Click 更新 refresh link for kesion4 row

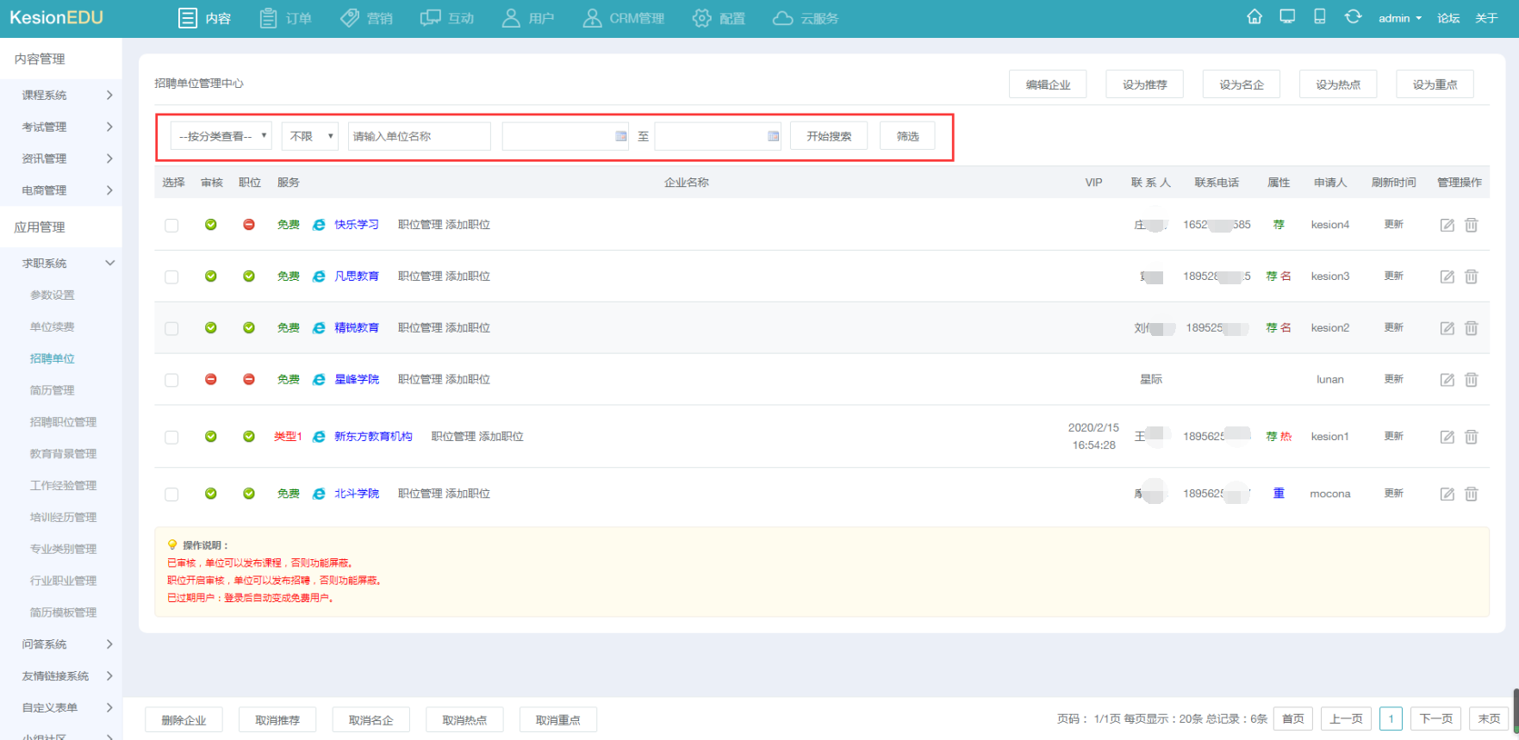point(1393,225)
